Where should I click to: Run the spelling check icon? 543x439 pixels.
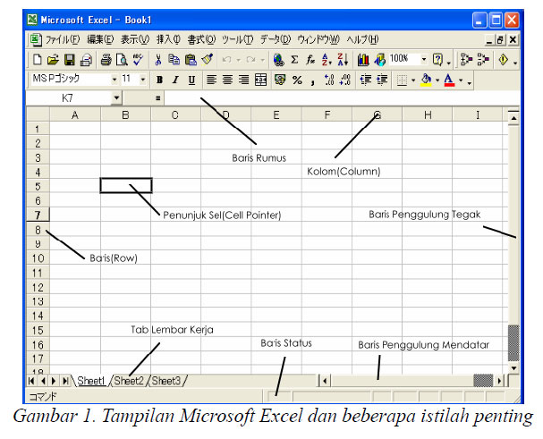tap(138, 59)
